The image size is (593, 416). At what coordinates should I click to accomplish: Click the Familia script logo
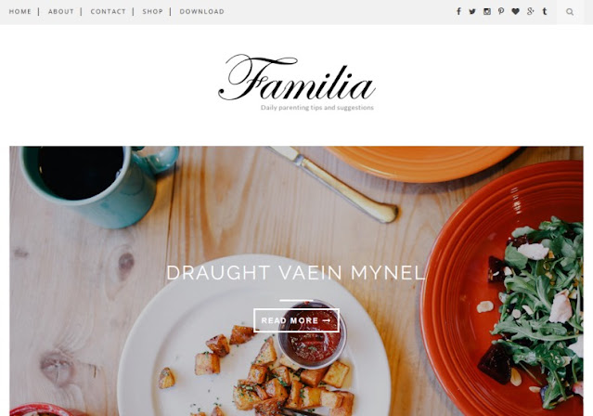pyautogui.click(x=297, y=78)
